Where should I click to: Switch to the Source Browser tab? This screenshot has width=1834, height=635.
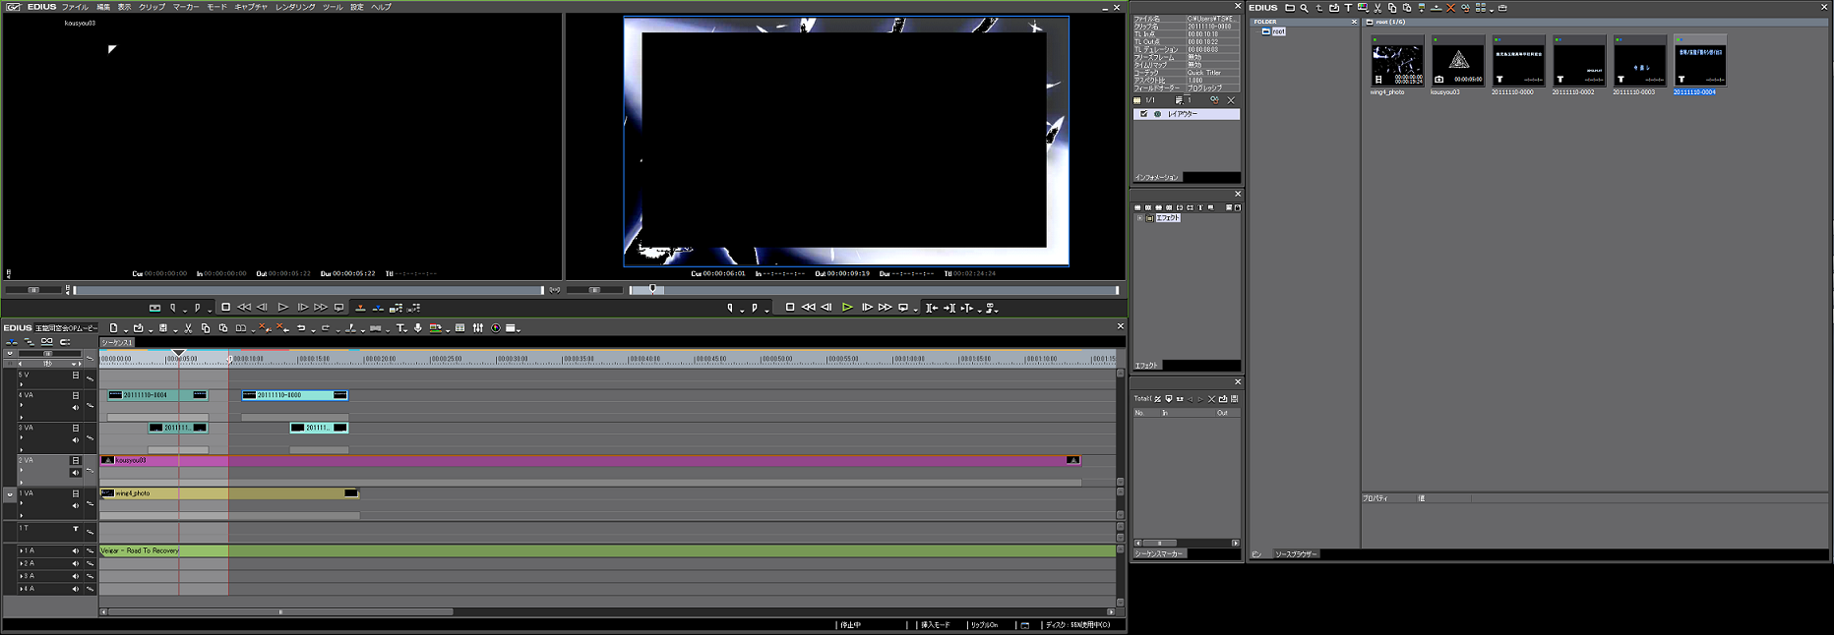(1295, 554)
